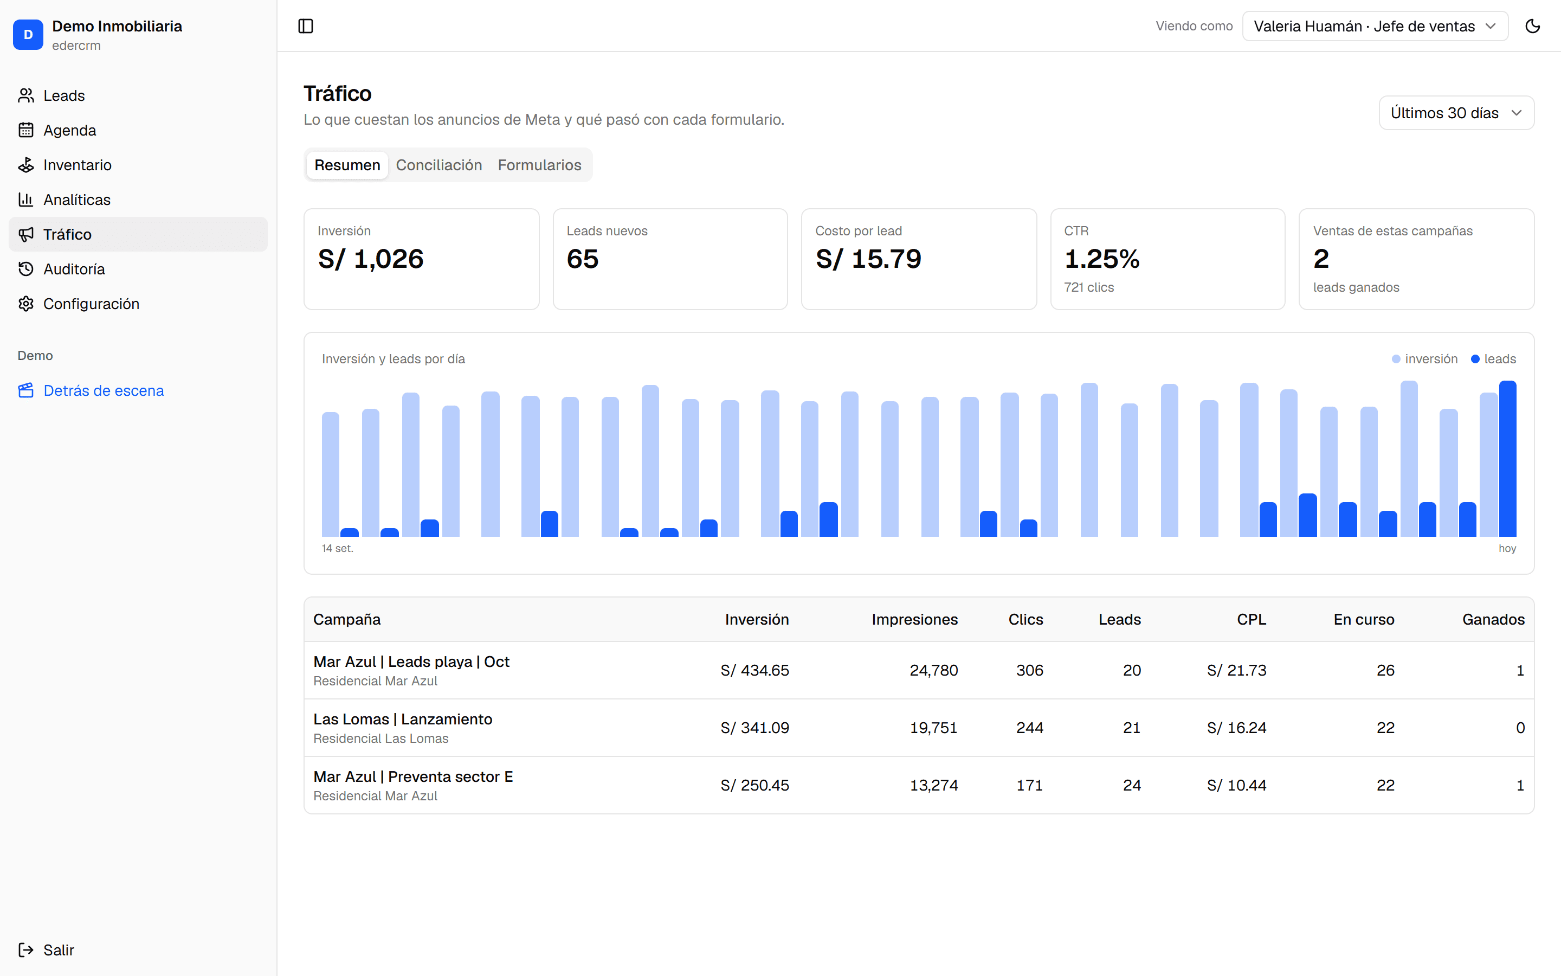Click the Auditoría history icon
1561x976 pixels.
point(26,269)
